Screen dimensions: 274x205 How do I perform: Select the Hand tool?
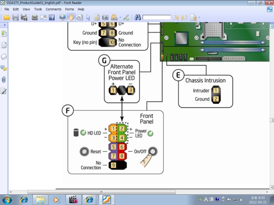(x=71, y=17)
